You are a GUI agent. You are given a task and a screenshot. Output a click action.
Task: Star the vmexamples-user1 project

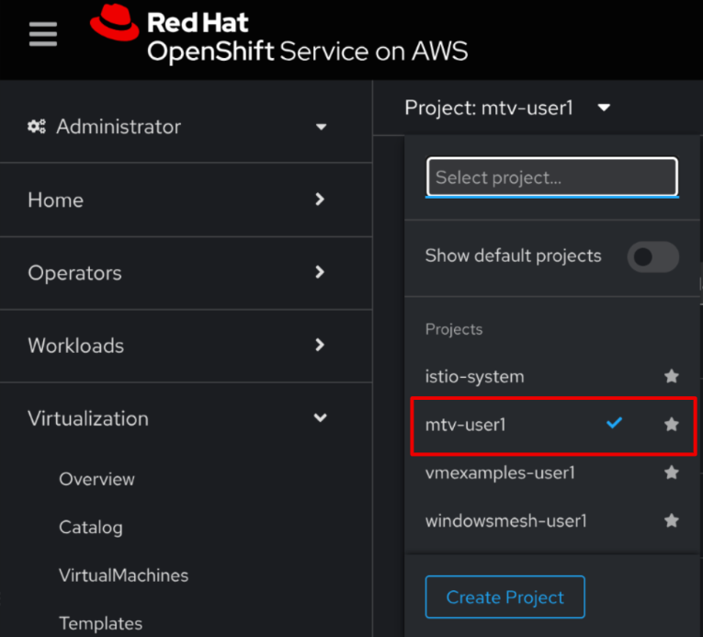(x=671, y=472)
